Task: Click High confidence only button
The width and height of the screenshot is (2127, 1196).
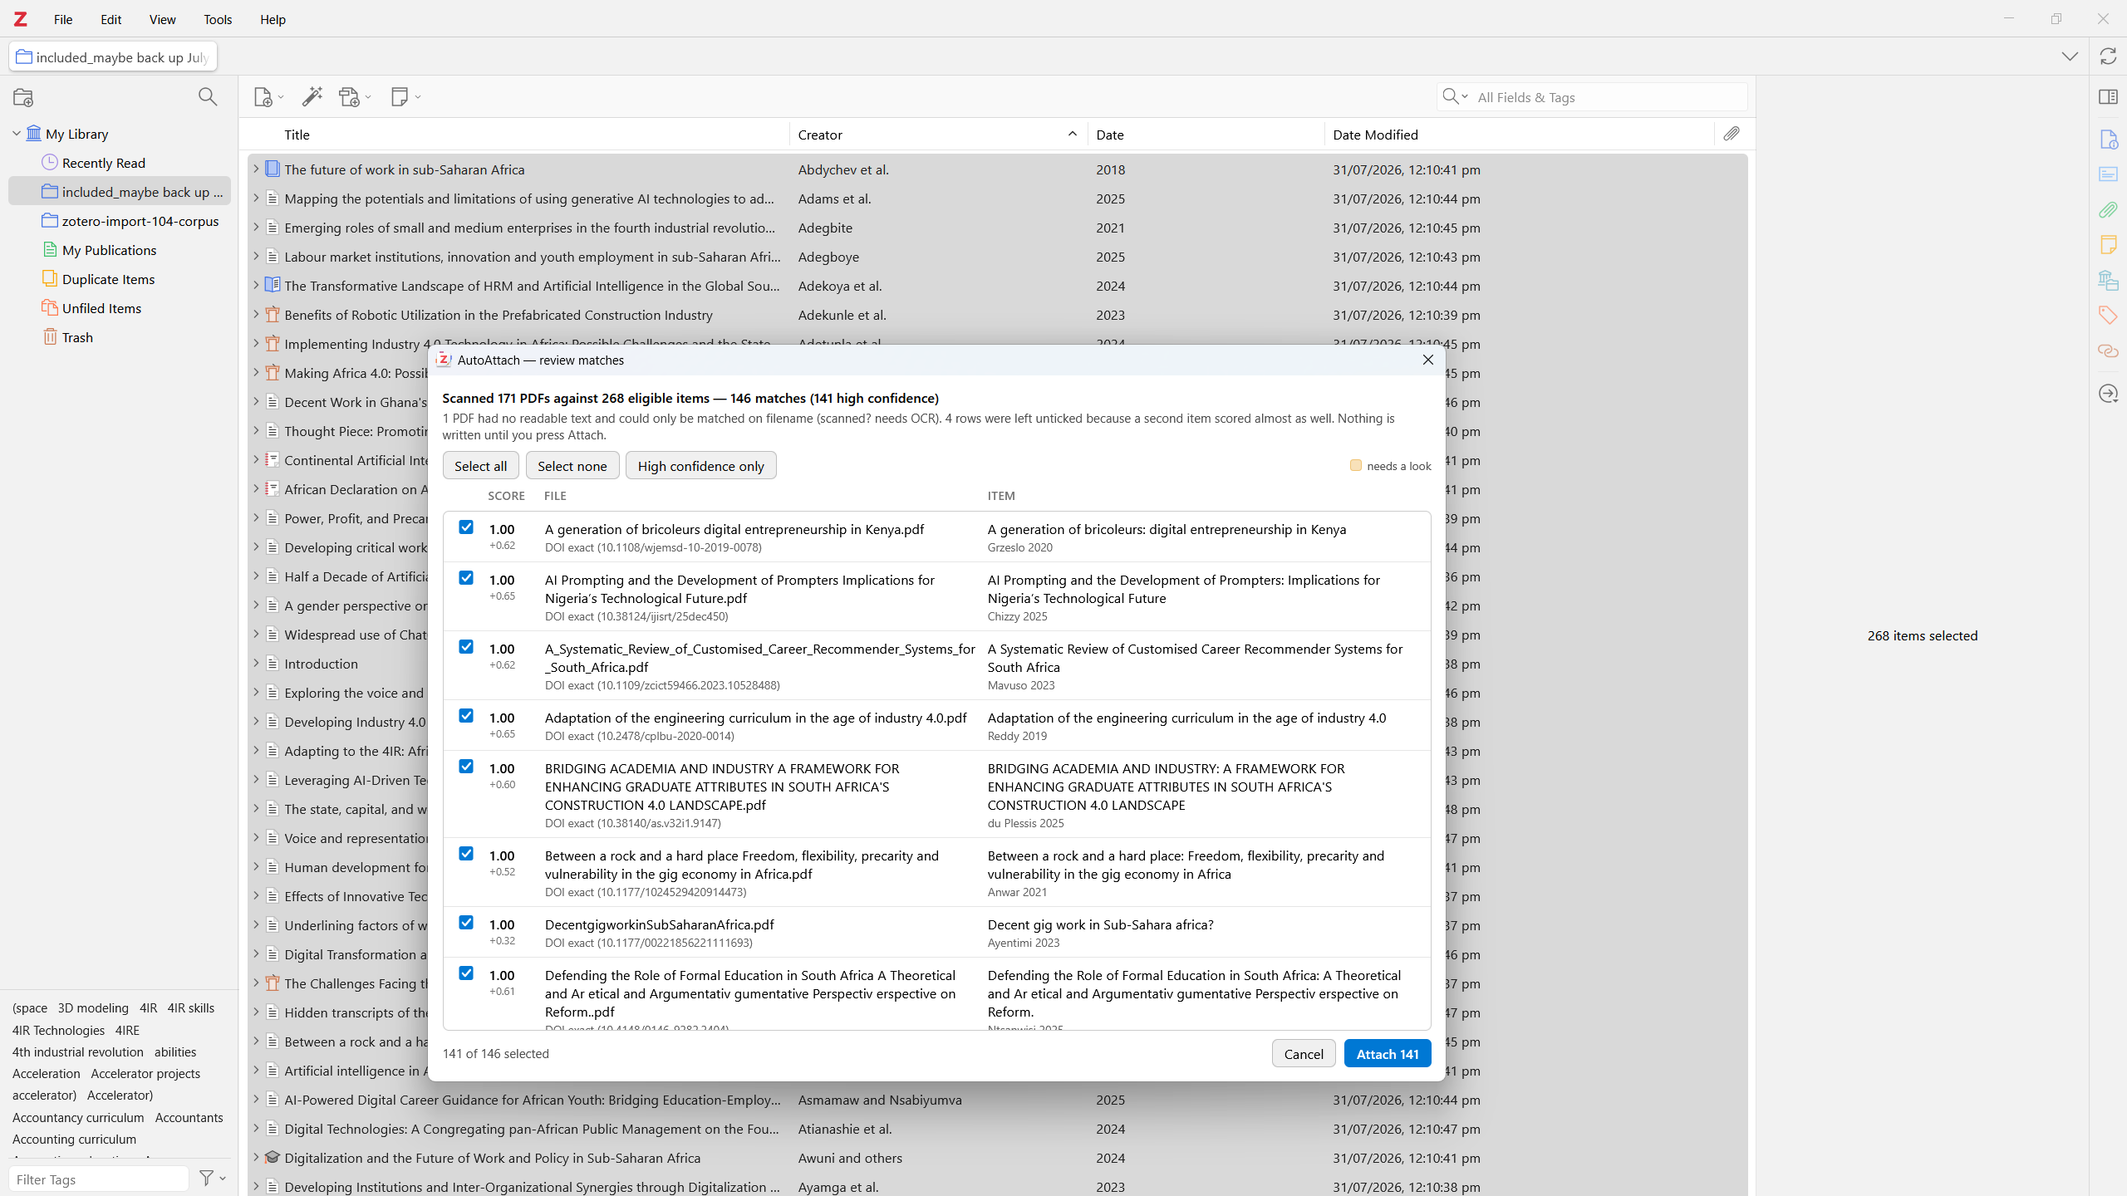Action: [700, 466]
